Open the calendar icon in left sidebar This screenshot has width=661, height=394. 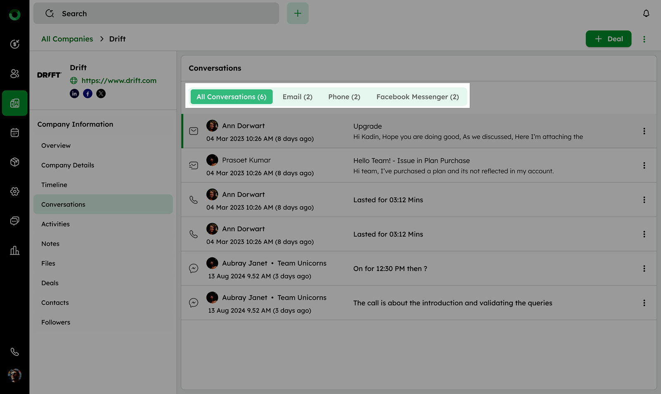click(x=14, y=132)
